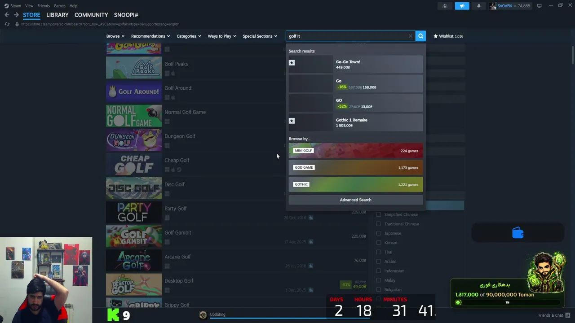The width and height of the screenshot is (575, 323).
Task: Open the Dungeon Golf thumbnail
Action: [x=134, y=140]
